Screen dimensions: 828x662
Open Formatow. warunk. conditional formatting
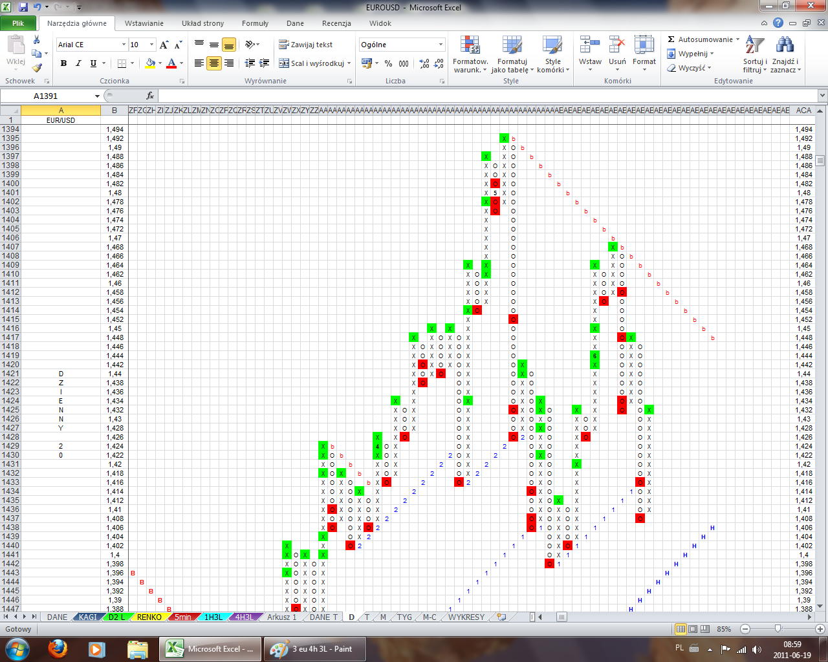click(x=470, y=54)
